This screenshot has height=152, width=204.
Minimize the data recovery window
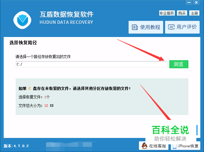coord(189,2)
